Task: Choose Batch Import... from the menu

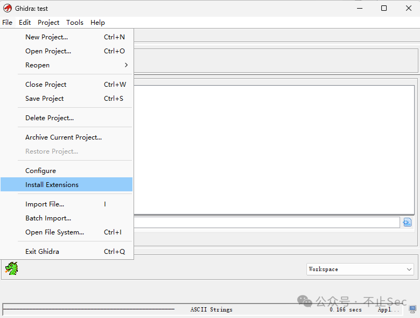Action: [66, 218]
